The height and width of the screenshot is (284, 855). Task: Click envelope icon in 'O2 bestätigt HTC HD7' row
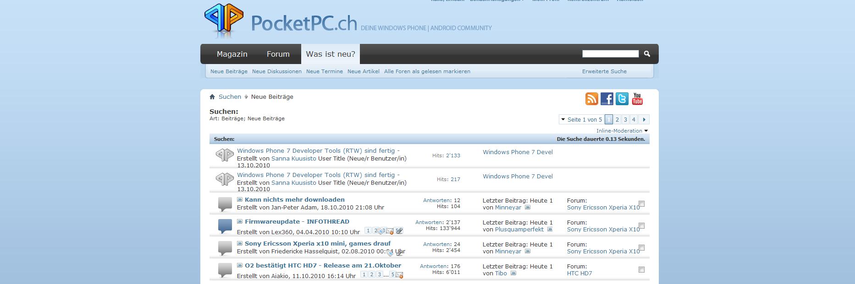[399, 275]
